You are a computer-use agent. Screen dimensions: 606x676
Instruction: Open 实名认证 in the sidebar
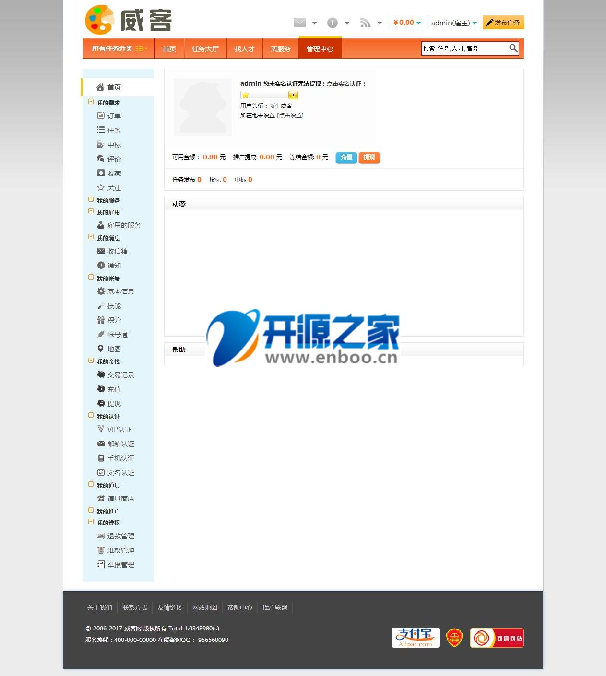[x=121, y=473]
